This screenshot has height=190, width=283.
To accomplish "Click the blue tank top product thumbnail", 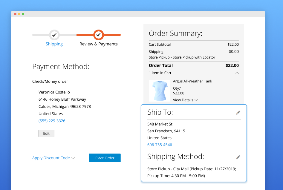I will point(160,91).
